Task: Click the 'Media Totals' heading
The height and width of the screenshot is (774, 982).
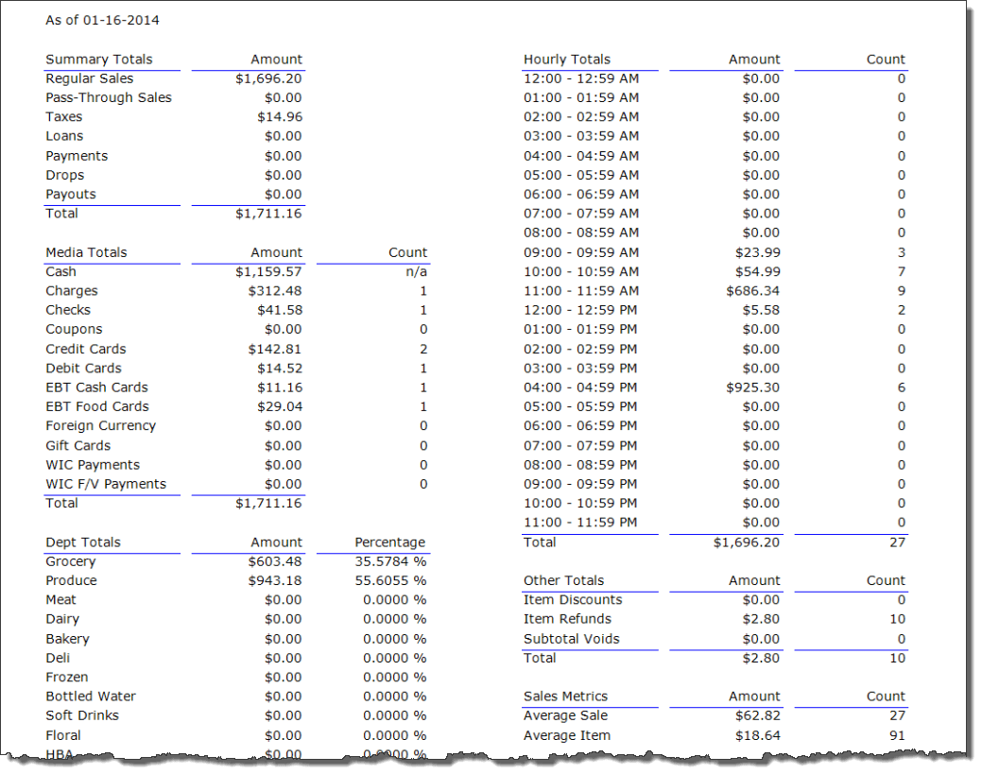Action: pos(86,252)
